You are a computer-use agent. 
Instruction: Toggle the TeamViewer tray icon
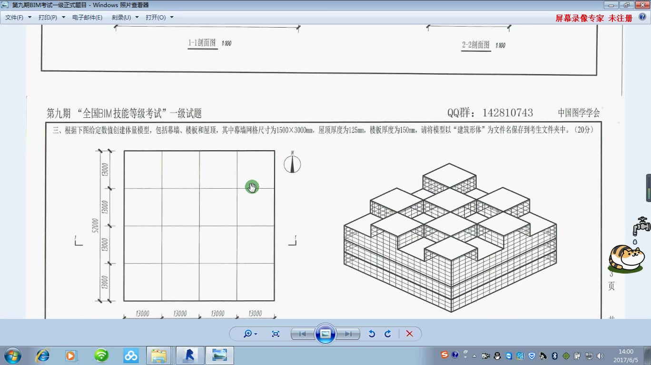click(509, 356)
